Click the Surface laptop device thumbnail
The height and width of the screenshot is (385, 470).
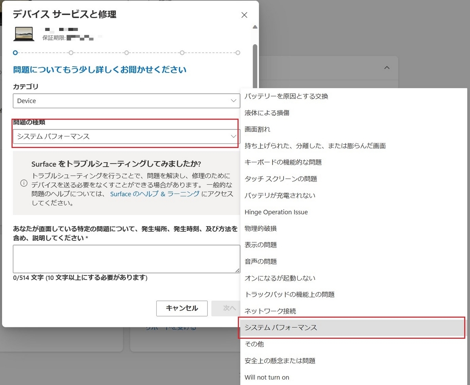pyautogui.click(x=24, y=34)
